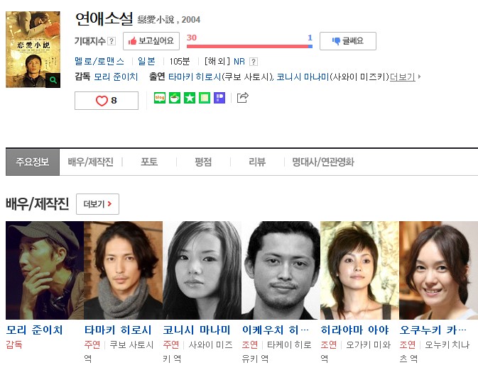The width and height of the screenshot is (478, 370).
Task: Click the red expectation rating bar
Action: tap(249, 46)
